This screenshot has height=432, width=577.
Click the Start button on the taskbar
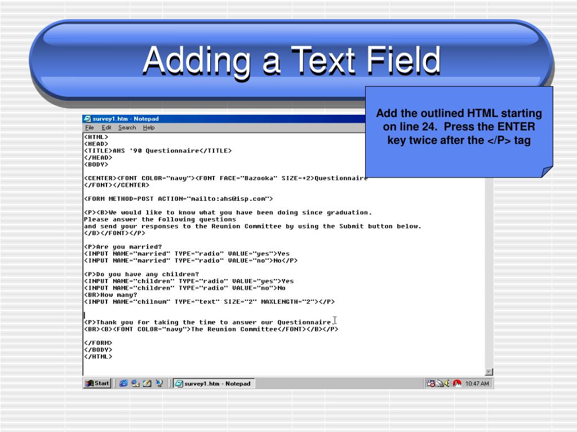tap(97, 384)
